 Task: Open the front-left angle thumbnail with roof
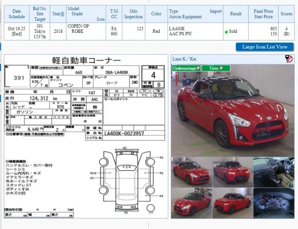click(x=192, y=172)
